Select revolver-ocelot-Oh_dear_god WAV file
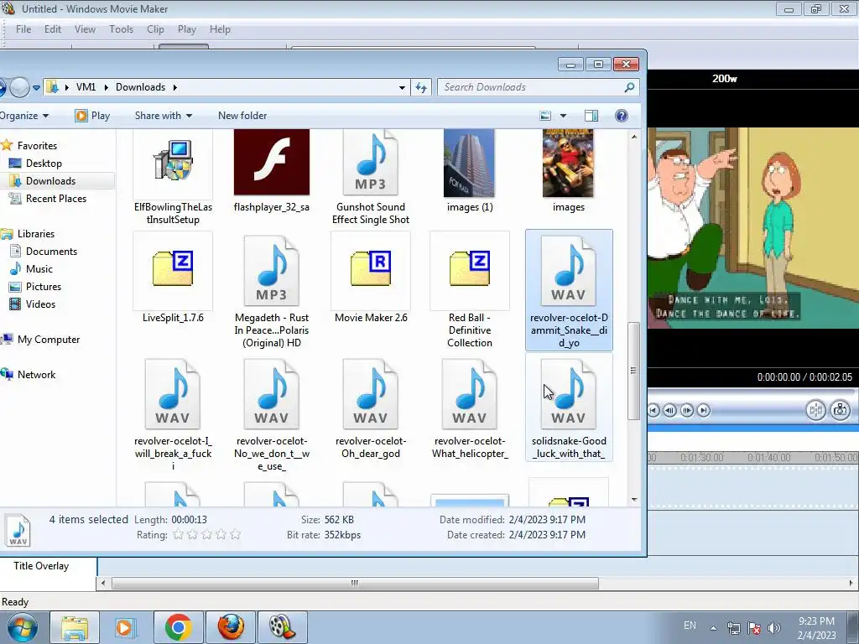This screenshot has height=644, width=859. (371, 408)
